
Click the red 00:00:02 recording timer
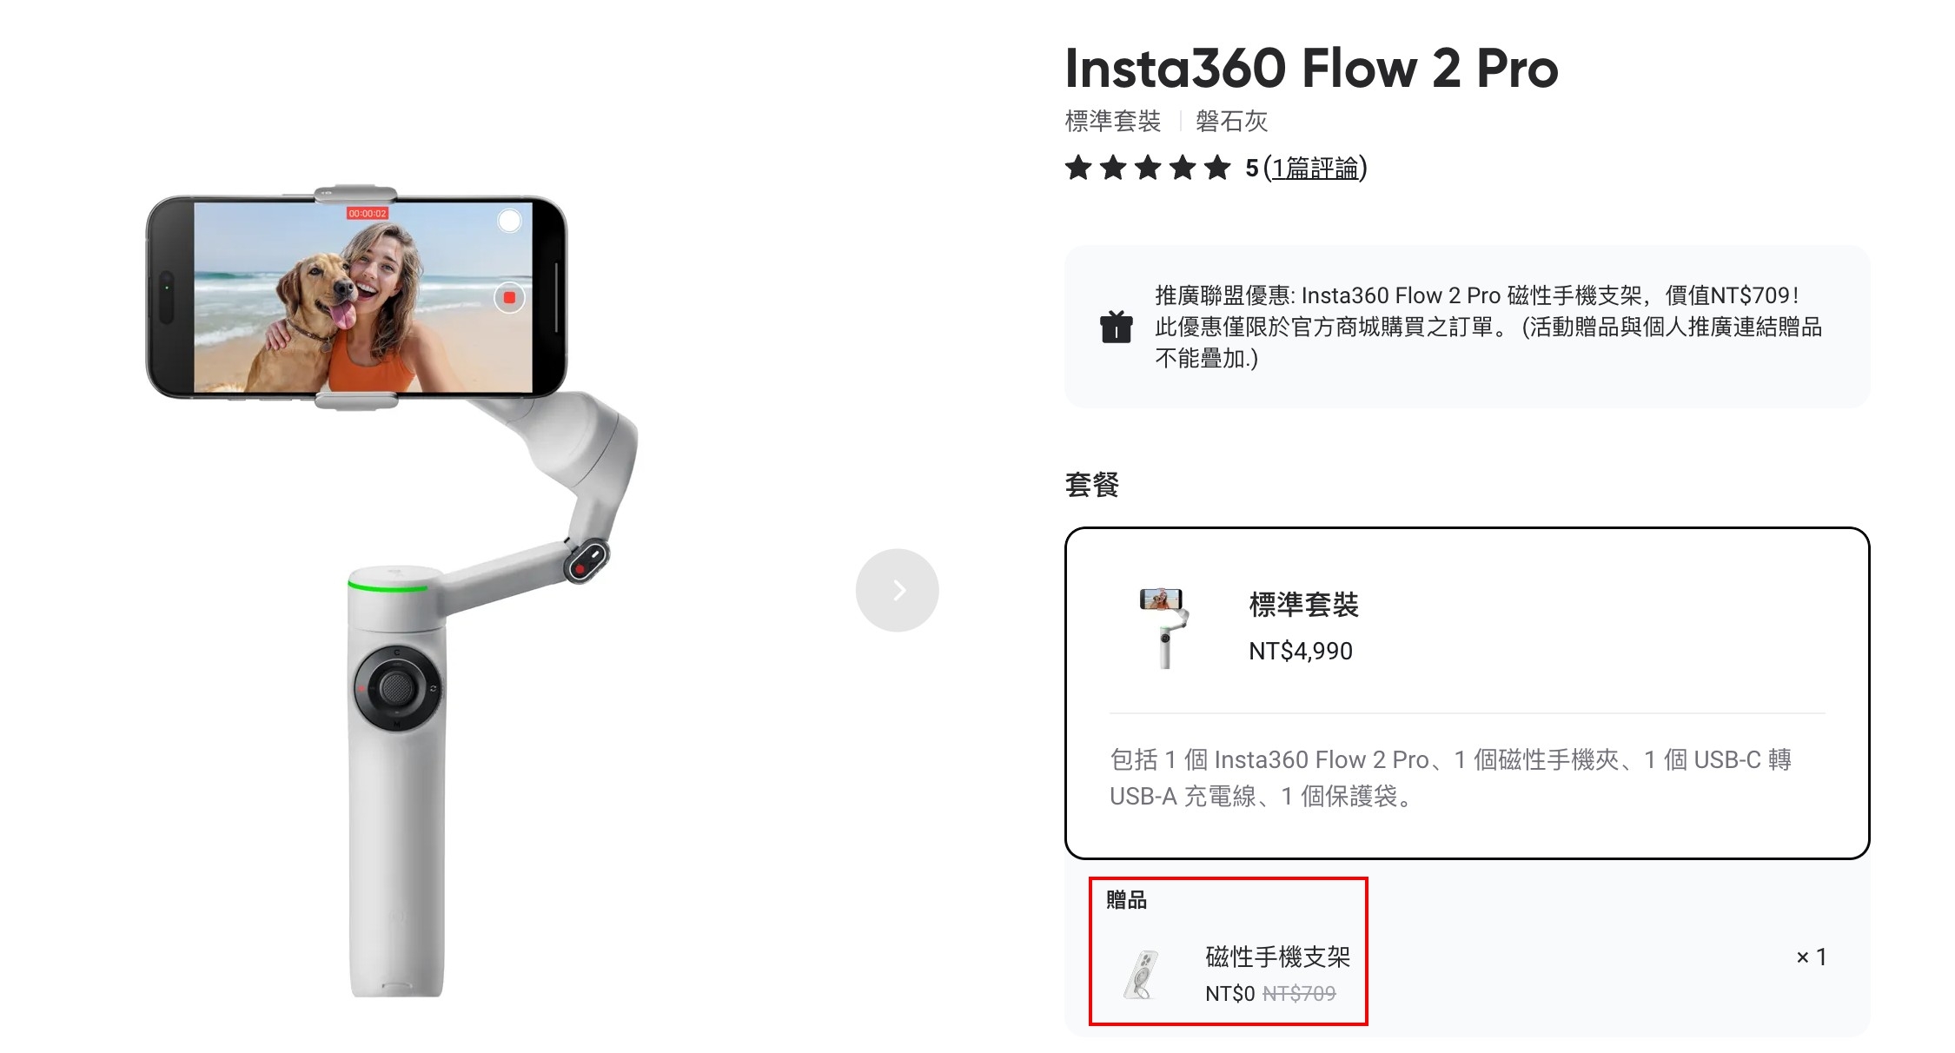pos(368,214)
